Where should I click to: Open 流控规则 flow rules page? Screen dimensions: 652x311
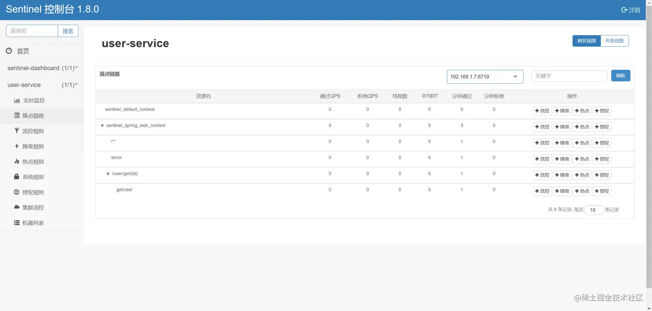point(33,131)
